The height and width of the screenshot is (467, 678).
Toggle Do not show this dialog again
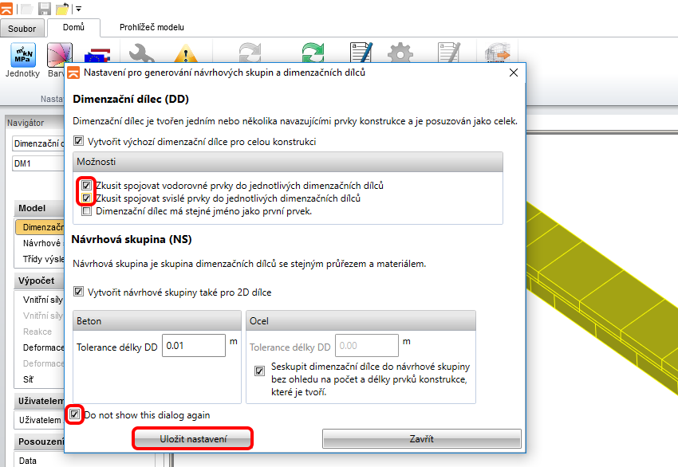(x=74, y=414)
